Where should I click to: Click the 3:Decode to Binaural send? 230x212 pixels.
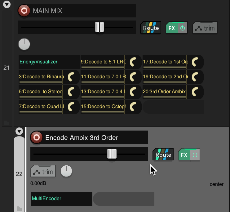click(41, 77)
